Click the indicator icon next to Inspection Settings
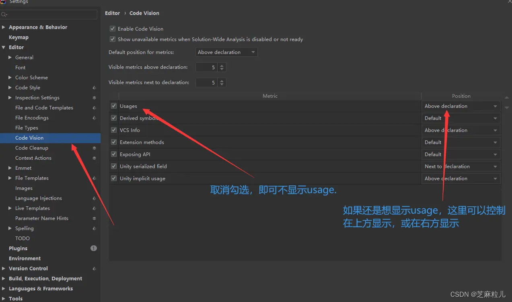This screenshot has height=302, width=512. tap(94, 97)
